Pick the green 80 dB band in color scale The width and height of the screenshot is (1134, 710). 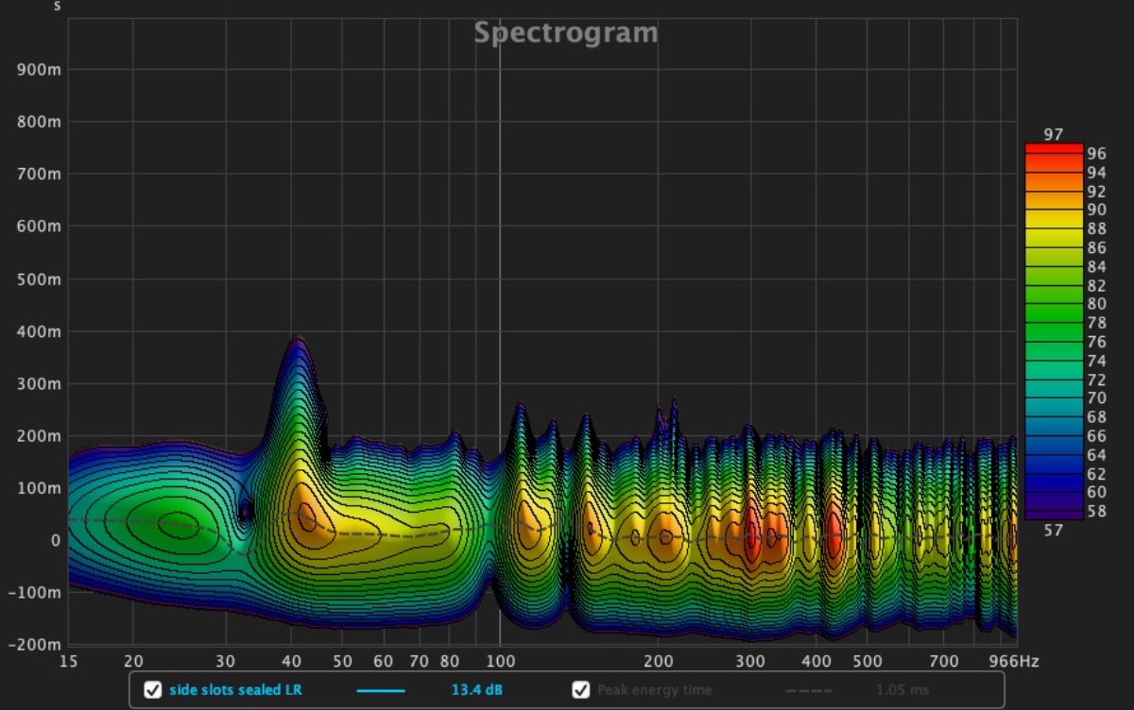click(1054, 303)
